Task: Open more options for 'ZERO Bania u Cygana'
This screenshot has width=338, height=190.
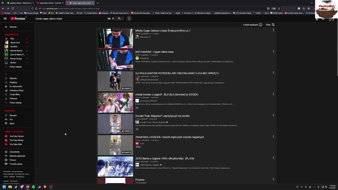Action: click(273, 158)
